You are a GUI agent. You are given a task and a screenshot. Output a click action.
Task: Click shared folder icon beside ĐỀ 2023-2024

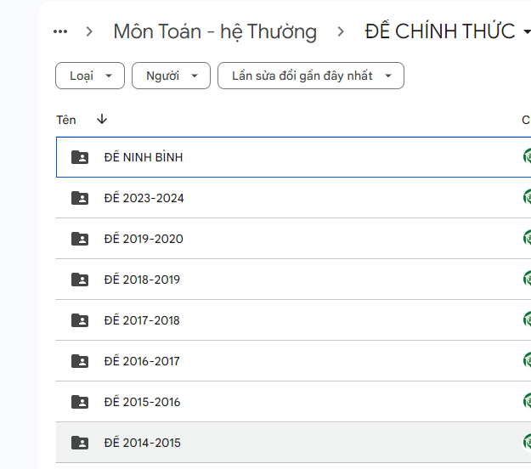coord(80,198)
